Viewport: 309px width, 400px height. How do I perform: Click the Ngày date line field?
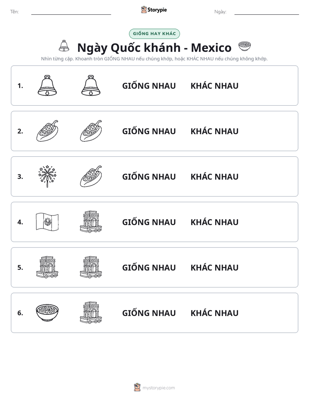click(267, 12)
